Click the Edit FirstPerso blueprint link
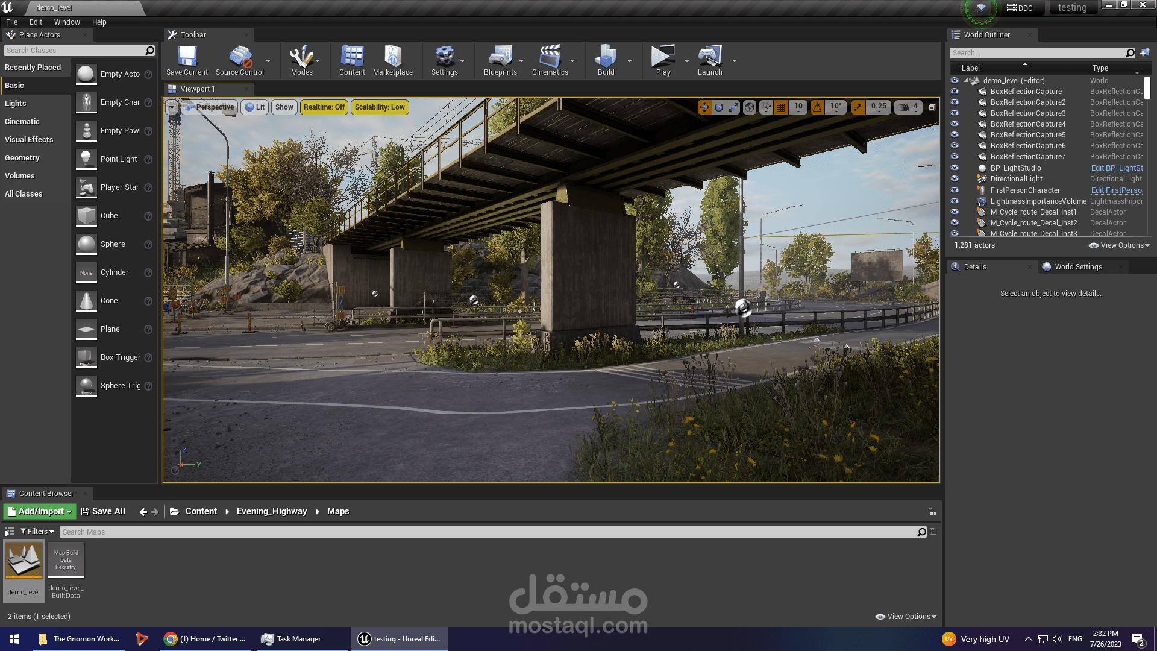 click(1116, 190)
